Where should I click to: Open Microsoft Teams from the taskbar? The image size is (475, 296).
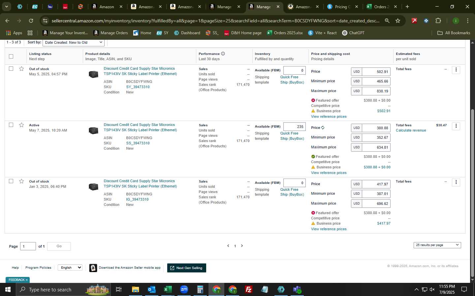pyautogui.click(x=297, y=289)
